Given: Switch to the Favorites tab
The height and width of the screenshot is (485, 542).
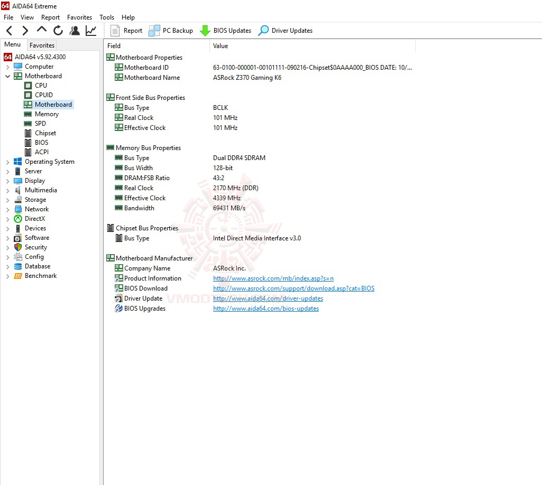Looking at the screenshot, I should [x=42, y=45].
